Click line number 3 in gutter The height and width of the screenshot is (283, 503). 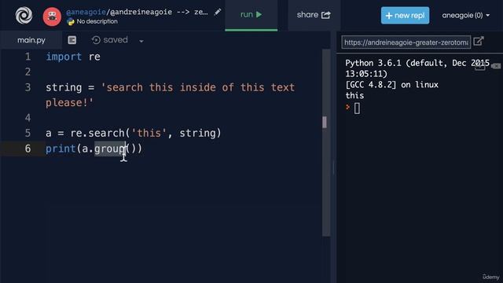click(x=28, y=87)
